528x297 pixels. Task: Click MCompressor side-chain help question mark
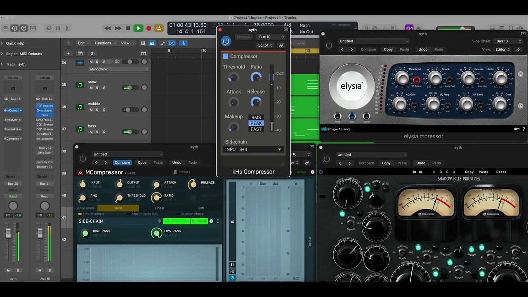click(x=211, y=221)
